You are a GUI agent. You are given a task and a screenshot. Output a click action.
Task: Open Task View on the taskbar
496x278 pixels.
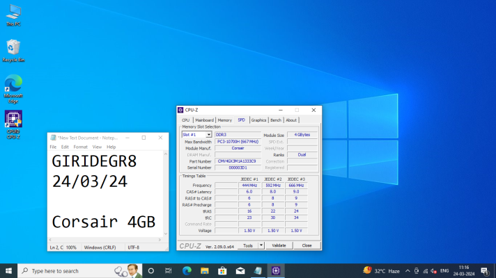[x=169, y=271]
